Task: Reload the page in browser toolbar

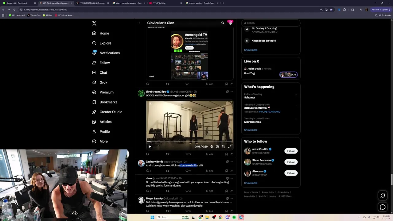Action: click(14, 10)
